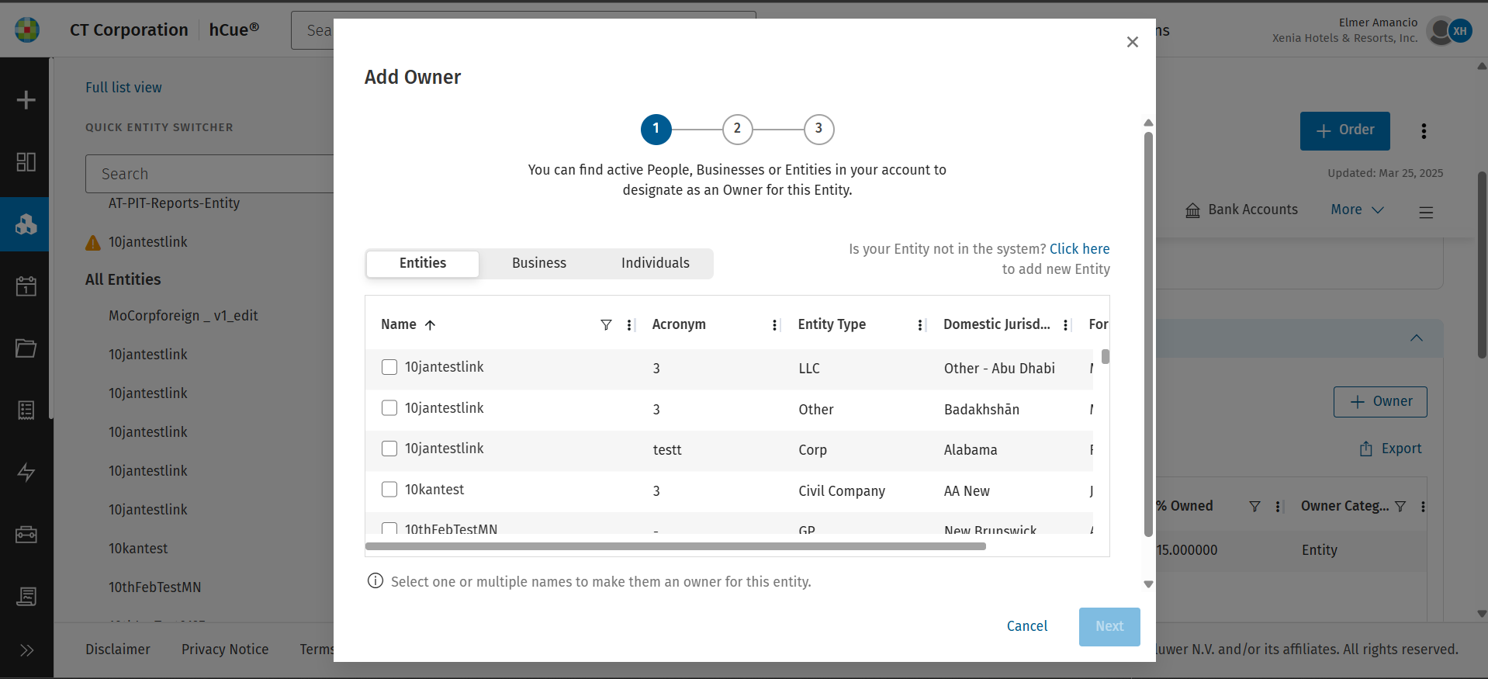Collapse the ownership section chevron
This screenshot has width=1488, height=679.
click(1417, 338)
